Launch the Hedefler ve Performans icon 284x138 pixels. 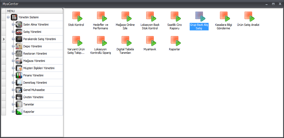pos(102,17)
